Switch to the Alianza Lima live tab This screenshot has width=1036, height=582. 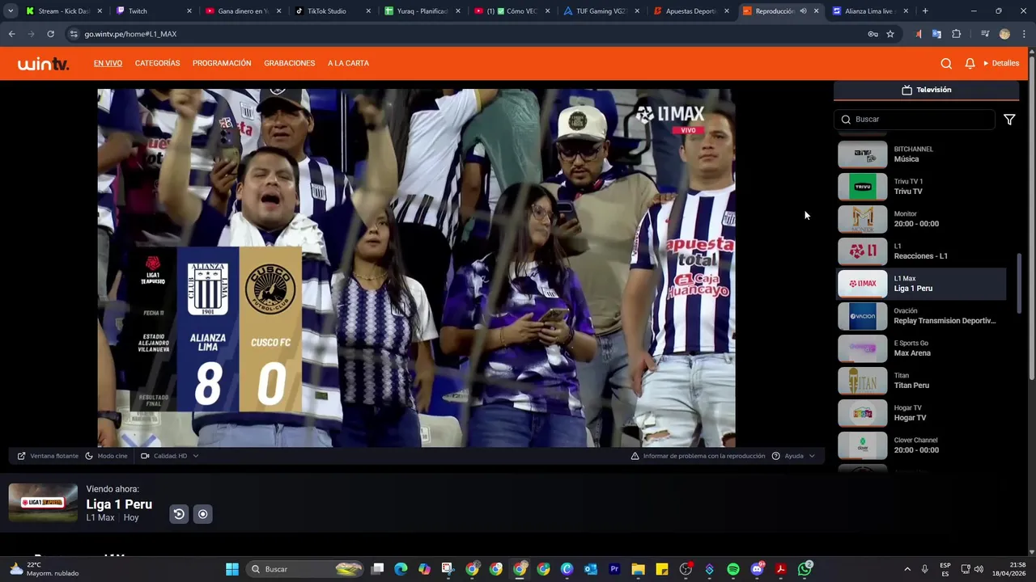(x=869, y=11)
